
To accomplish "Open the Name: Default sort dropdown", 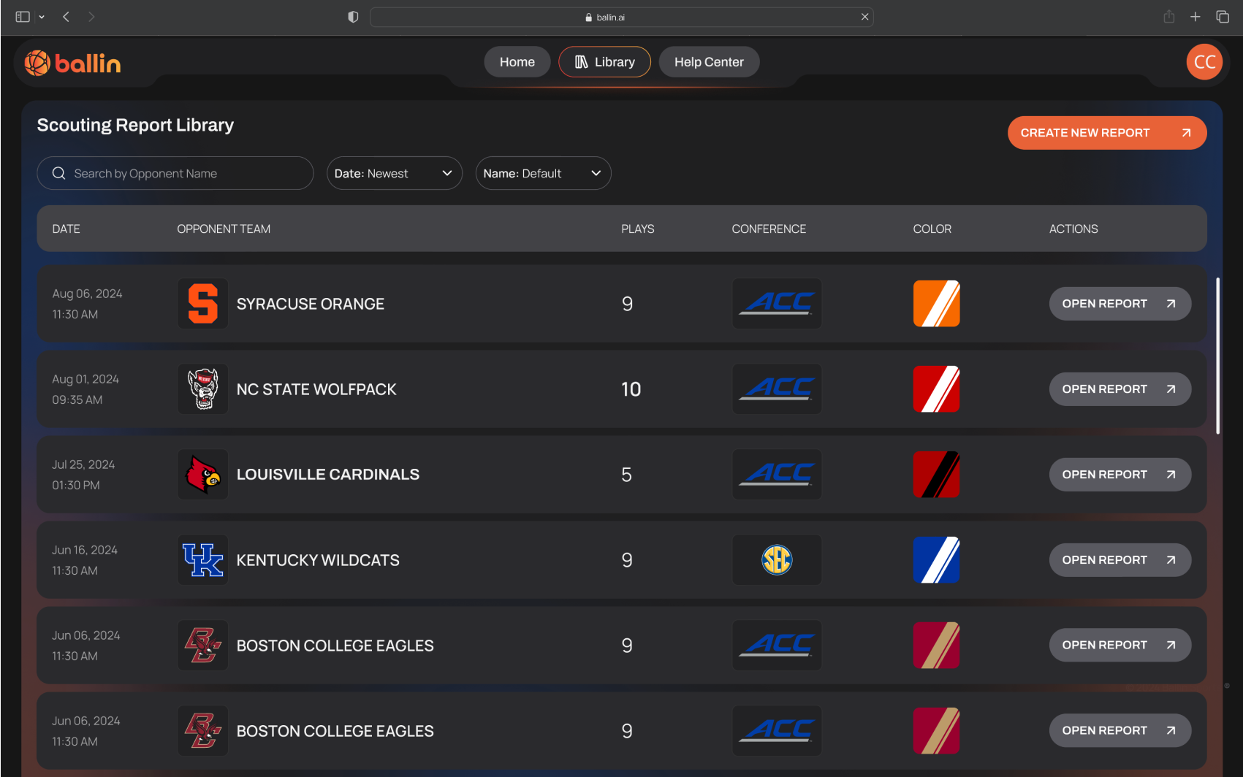I will (543, 173).
